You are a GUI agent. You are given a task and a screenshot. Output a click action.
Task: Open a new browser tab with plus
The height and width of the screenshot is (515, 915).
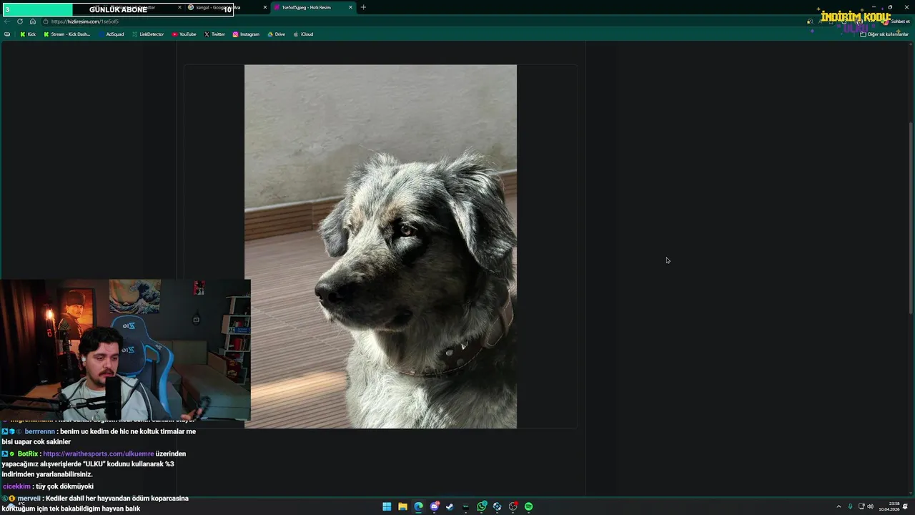363,7
